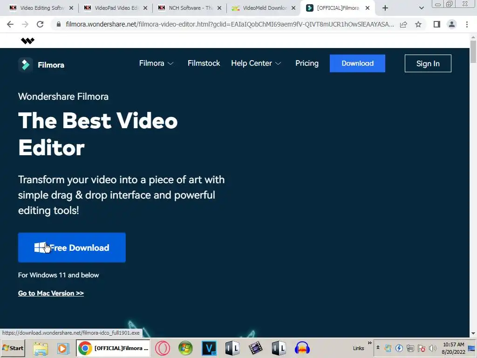Click the first IL taskbar icon
Image resolution: width=477 pixels, height=358 pixels.
click(x=232, y=348)
